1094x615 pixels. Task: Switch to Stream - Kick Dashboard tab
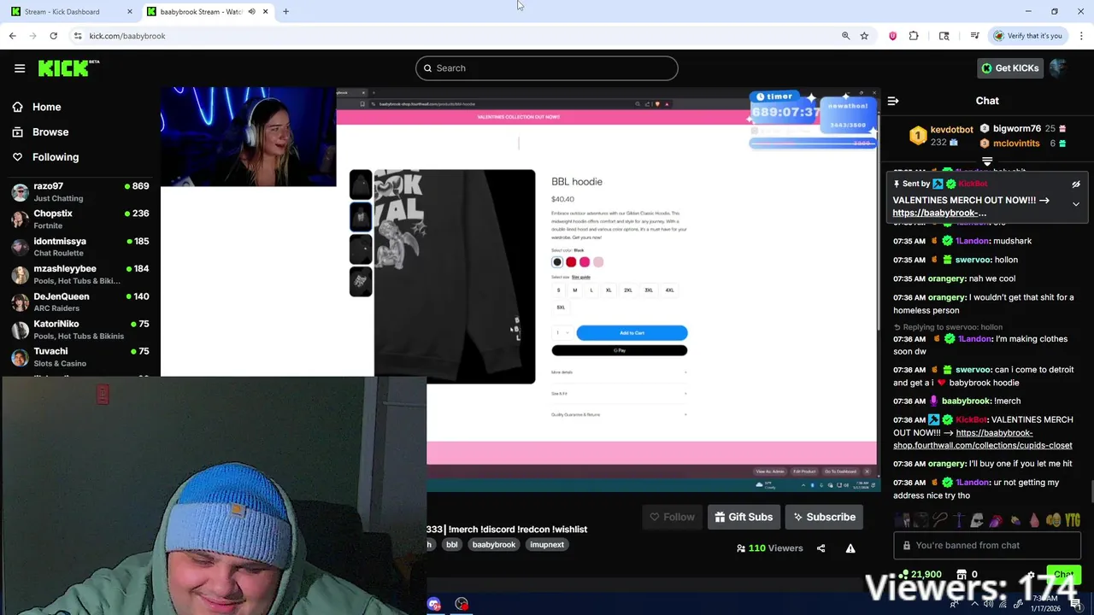tap(70, 11)
